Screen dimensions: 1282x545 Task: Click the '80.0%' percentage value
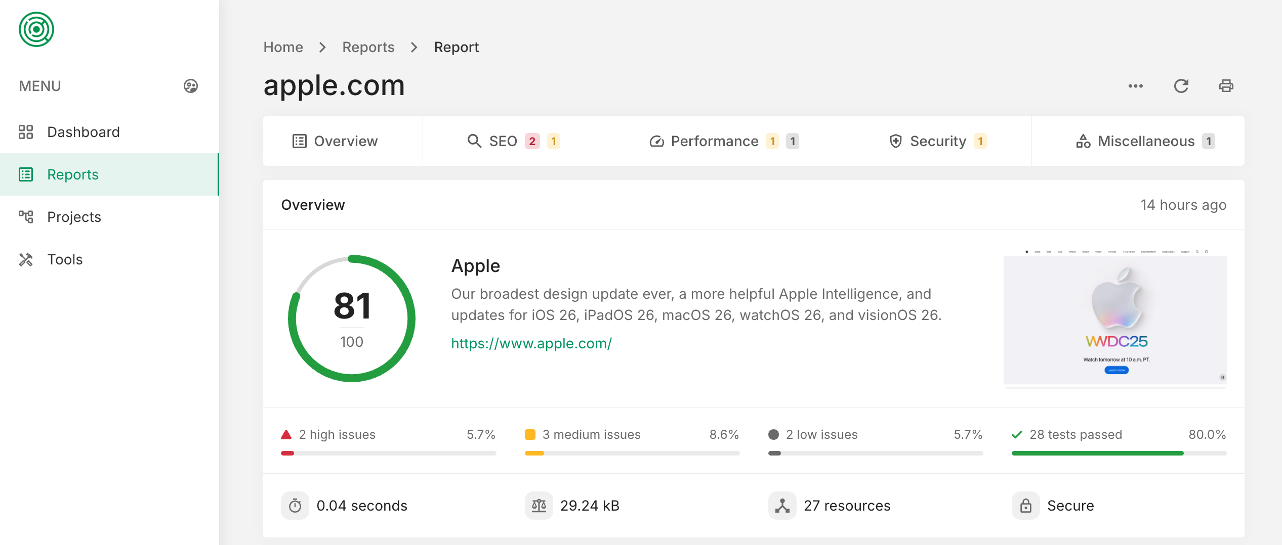tap(1207, 434)
